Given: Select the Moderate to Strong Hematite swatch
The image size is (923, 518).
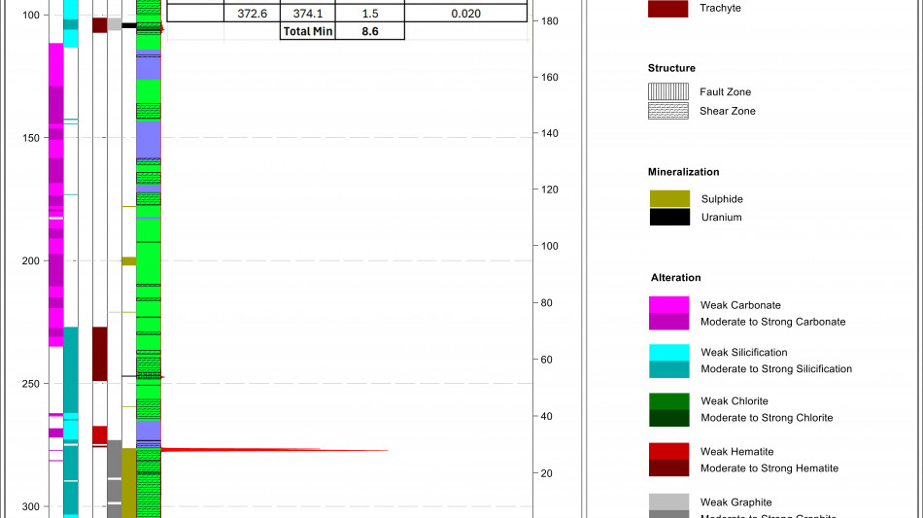Looking at the screenshot, I should pyautogui.click(x=668, y=468).
